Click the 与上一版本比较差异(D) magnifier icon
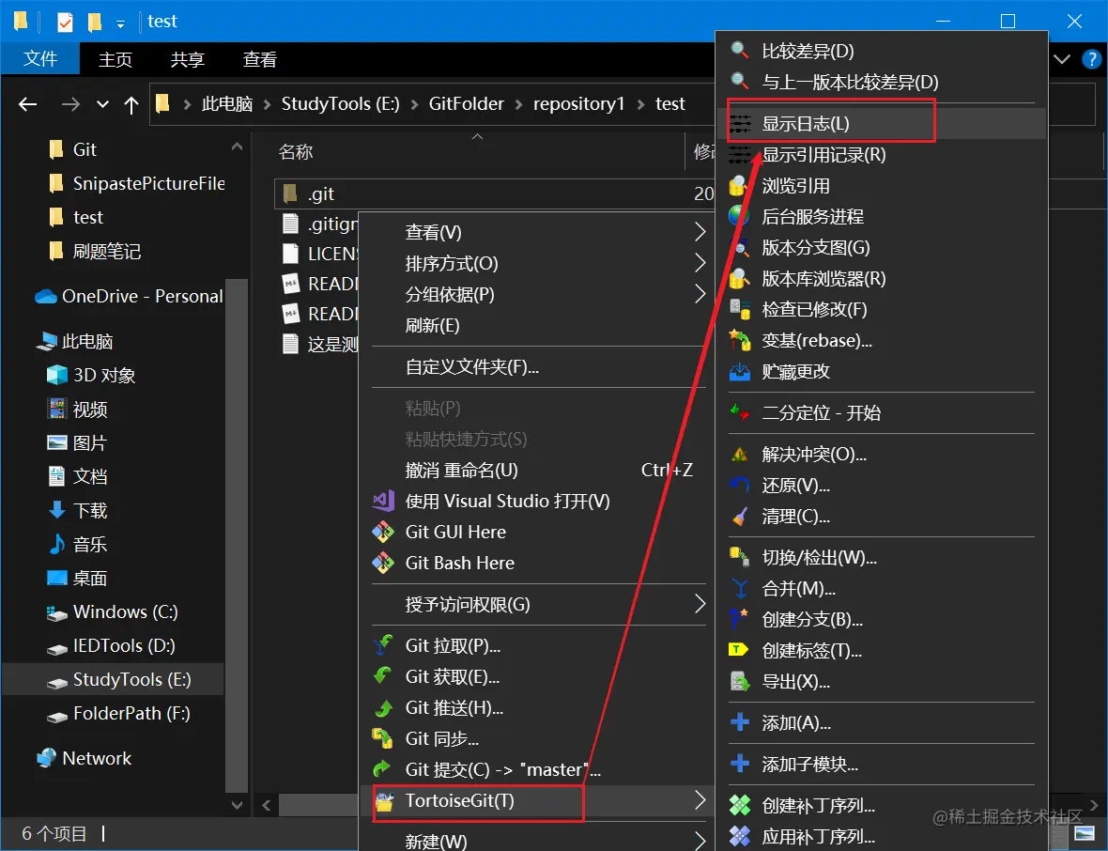 (740, 82)
